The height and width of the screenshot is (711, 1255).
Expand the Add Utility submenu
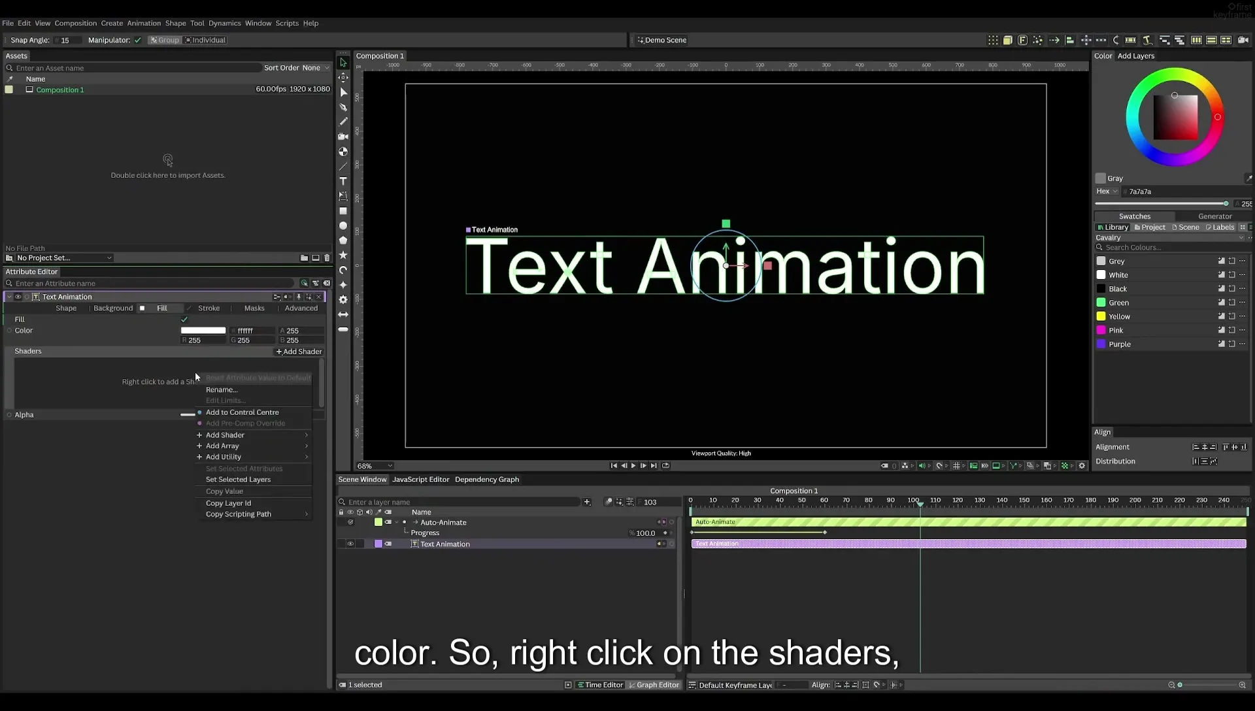pos(253,457)
